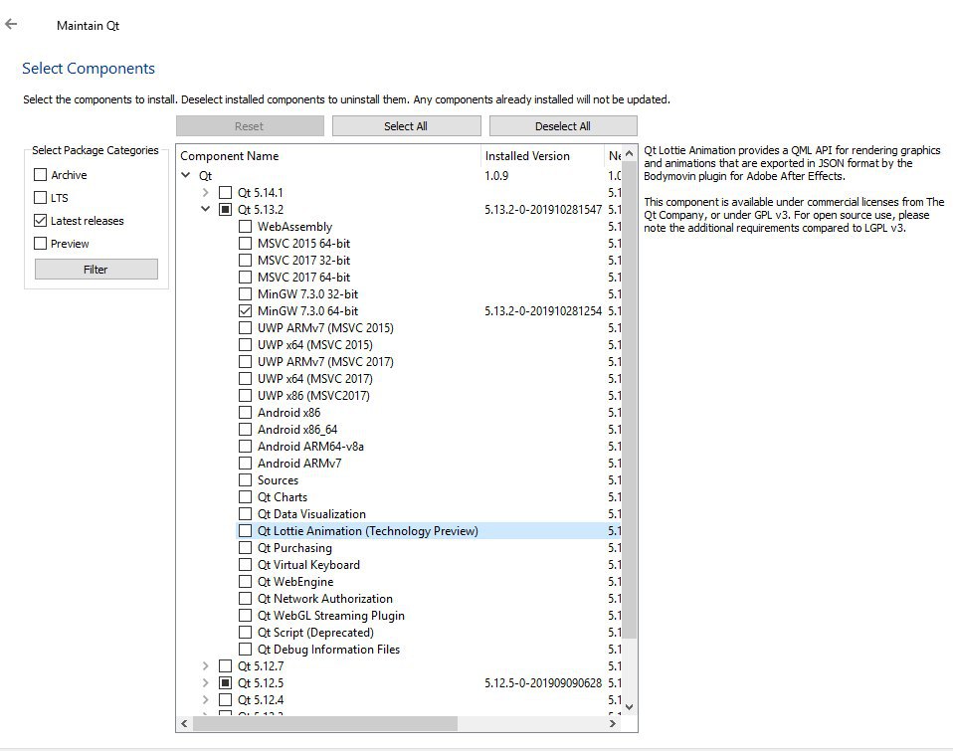Check MinGW 7.3.0 32-bit component
953x751 pixels.
[x=245, y=294]
